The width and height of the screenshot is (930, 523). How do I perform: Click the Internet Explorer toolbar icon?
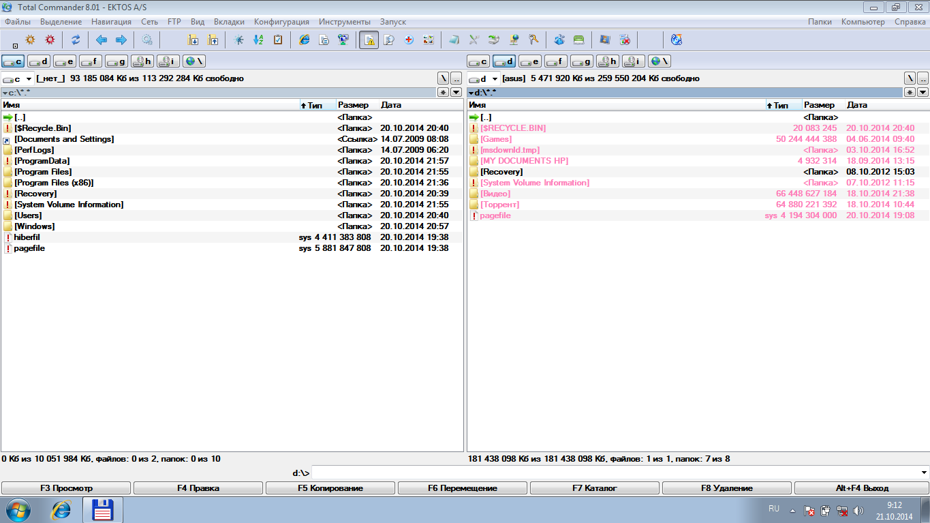(x=305, y=40)
